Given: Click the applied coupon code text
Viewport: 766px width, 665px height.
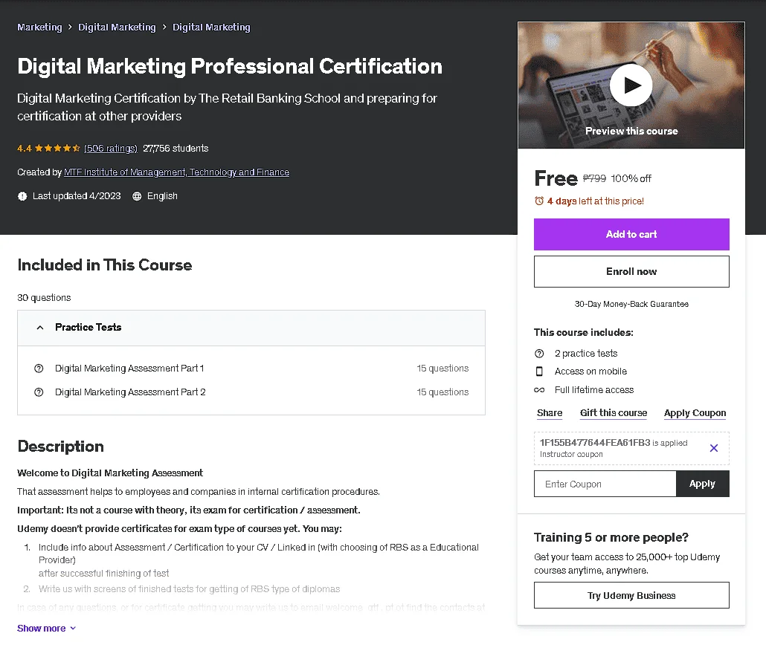Looking at the screenshot, I should pos(594,442).
